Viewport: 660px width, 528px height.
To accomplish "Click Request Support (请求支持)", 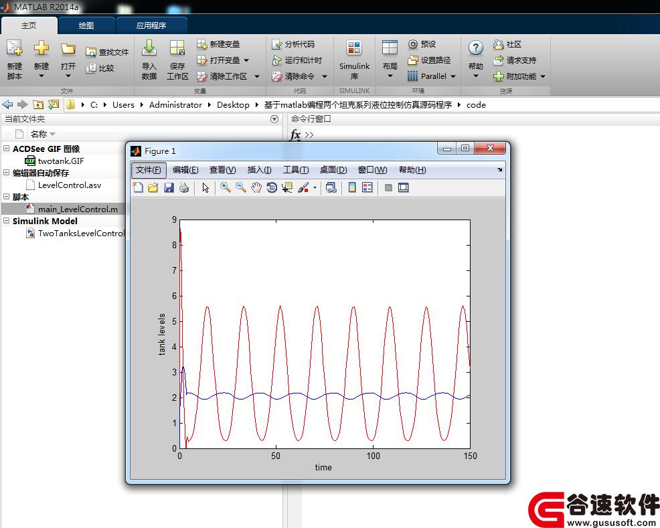I will click(515, 60).
